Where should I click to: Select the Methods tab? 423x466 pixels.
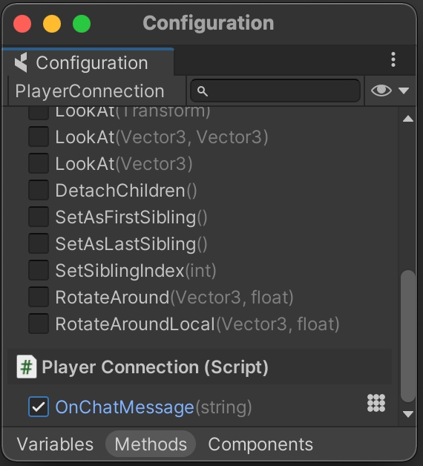151,444
